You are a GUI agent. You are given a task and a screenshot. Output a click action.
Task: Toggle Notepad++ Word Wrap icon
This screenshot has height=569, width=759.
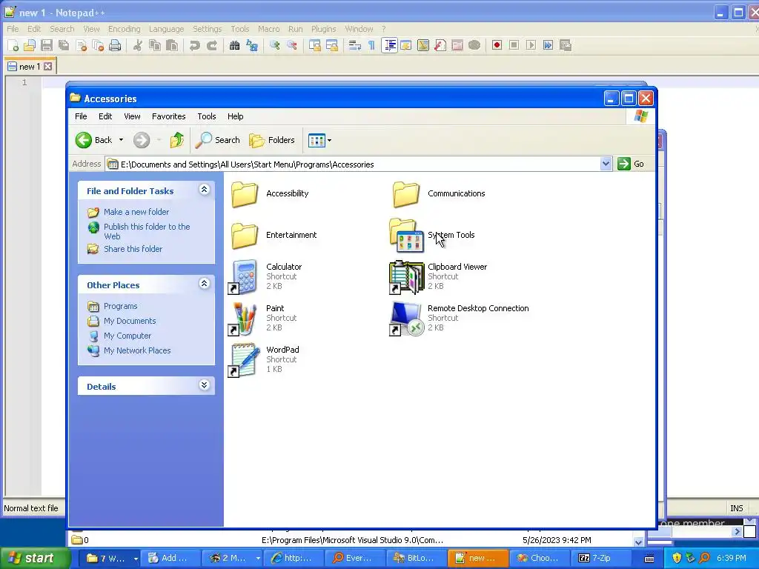354,45
